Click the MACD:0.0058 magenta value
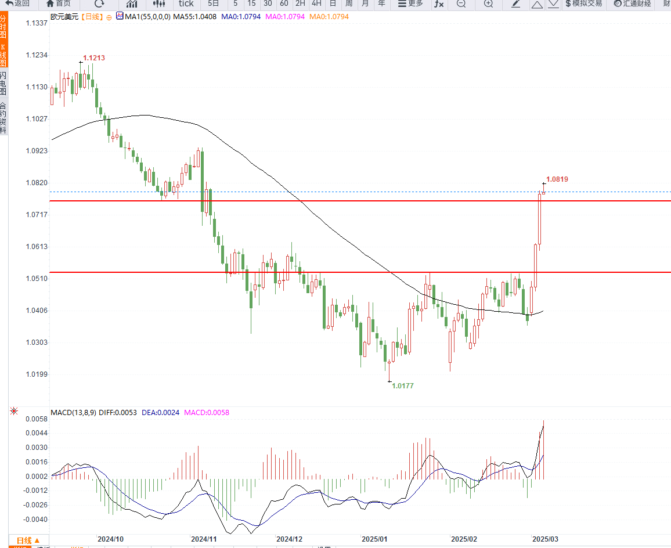This screenshot has height=548, width=671. [207, 413]
